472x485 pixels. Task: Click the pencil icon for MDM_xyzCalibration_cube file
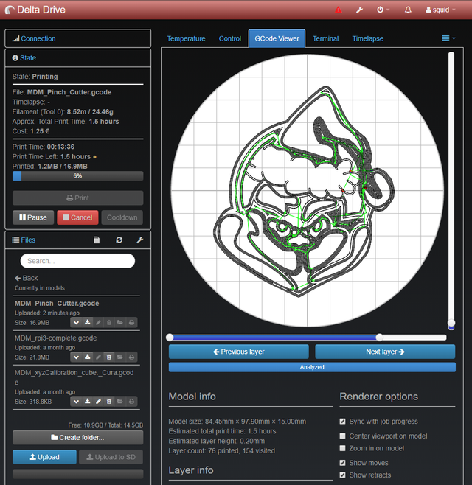point(98,402)
